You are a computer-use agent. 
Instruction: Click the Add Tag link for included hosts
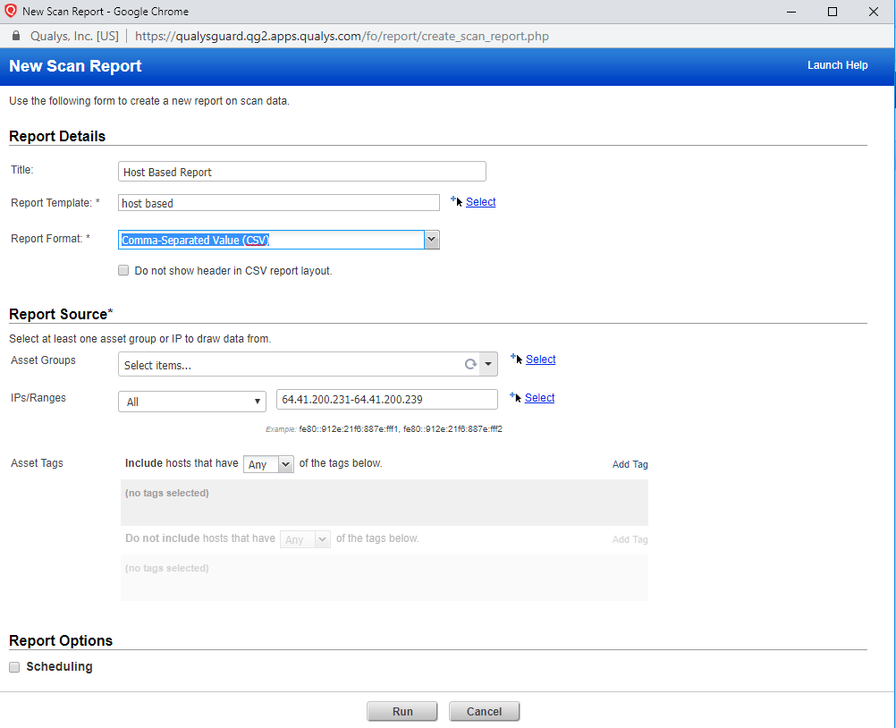tap(630, 463)
